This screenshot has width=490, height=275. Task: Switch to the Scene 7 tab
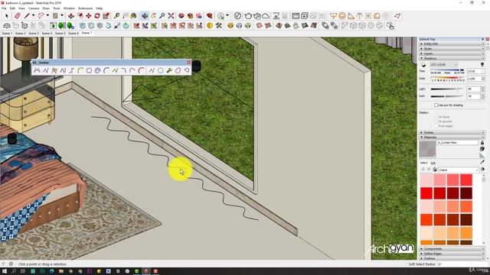(87, 33)
